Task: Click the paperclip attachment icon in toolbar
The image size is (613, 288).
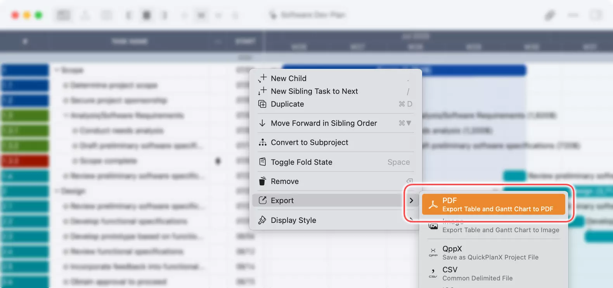Action: click(x=550, y=16)
